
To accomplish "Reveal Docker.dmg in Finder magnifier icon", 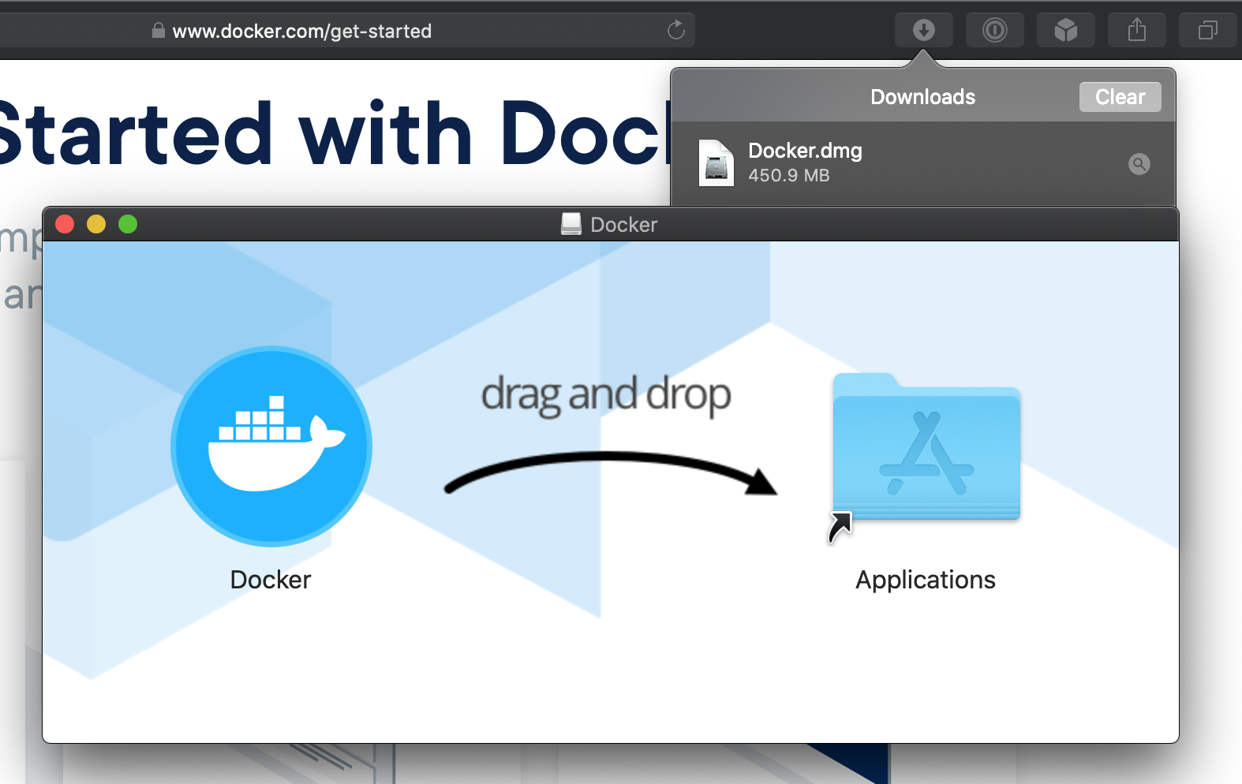I will [1139, 164].
